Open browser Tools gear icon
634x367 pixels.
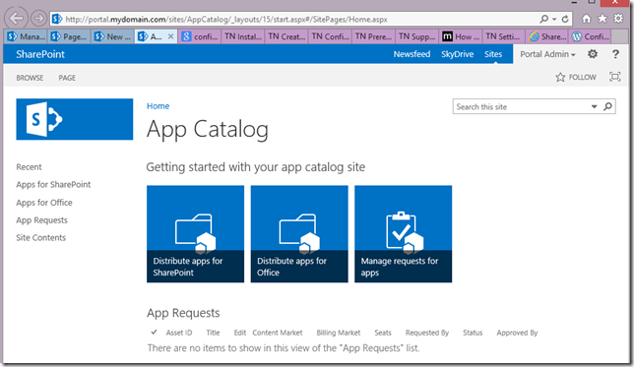[618, 19]
